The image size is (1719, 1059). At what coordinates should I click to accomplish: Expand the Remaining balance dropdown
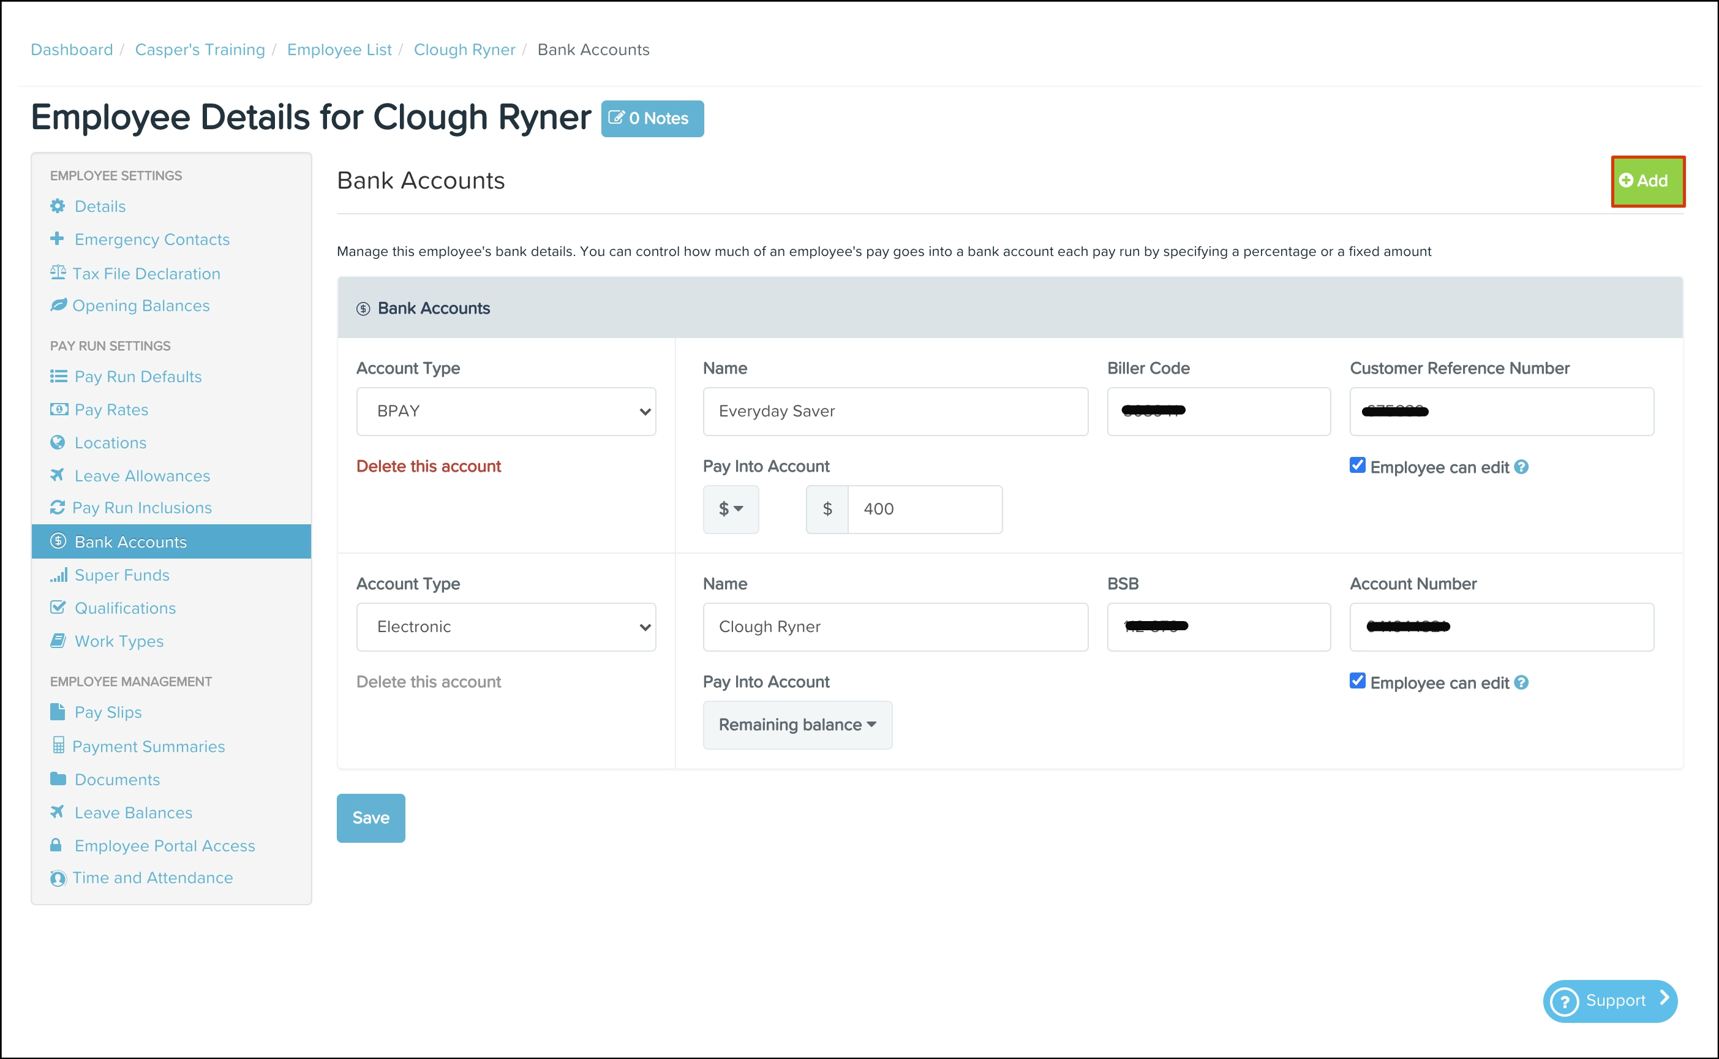797,725
